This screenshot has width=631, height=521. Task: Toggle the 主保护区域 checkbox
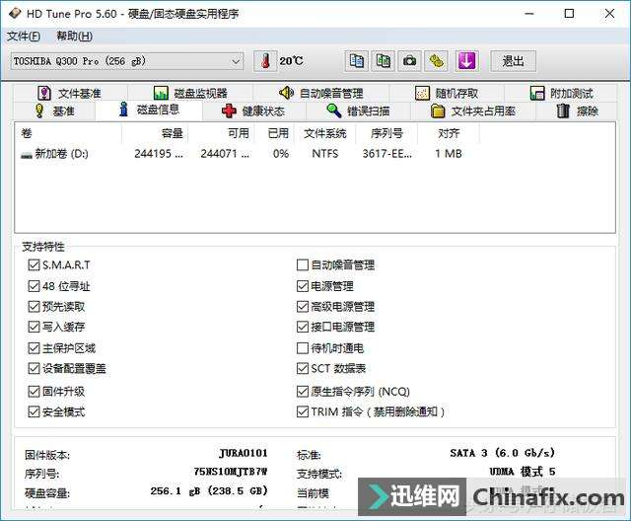[34, 348]
